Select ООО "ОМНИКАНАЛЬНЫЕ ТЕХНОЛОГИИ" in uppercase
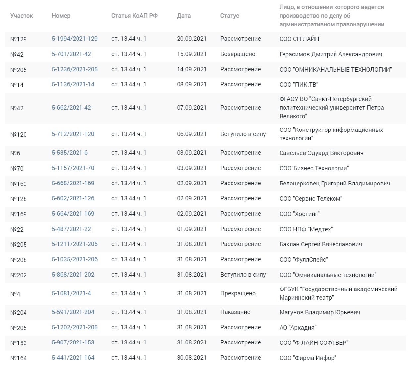Viewport: 412px width, 368px height. click(x=335, y=69)
